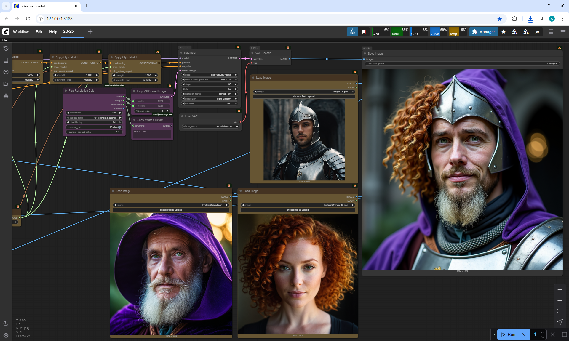Click the Manager button
This screenshot has width=569, height=341.
483,32
